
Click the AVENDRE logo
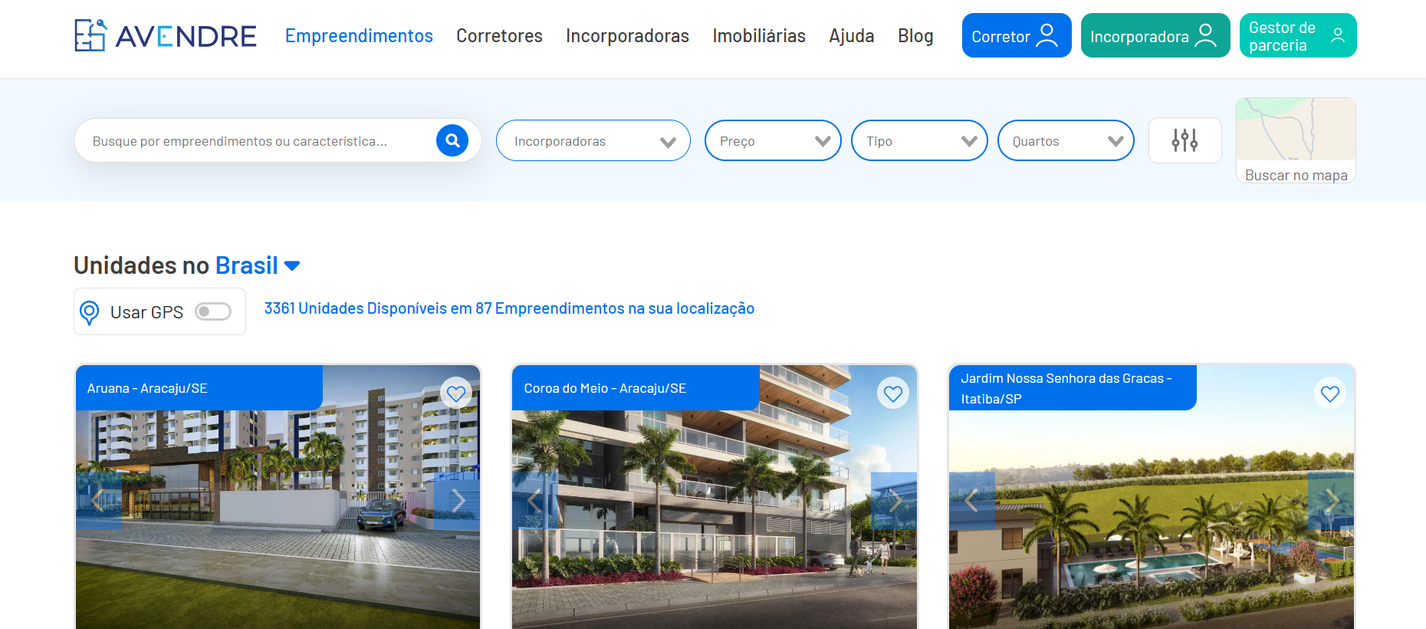coord(166,35)
